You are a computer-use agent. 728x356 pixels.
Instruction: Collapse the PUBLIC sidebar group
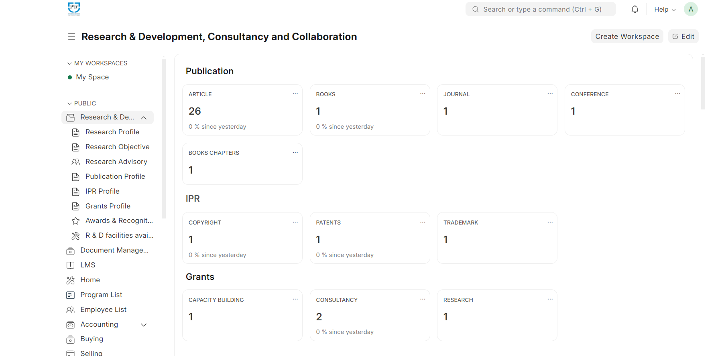[70, 103]
